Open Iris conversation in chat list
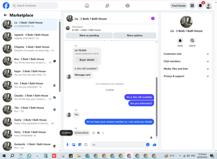217x159 pixels. tap(29, 85)
